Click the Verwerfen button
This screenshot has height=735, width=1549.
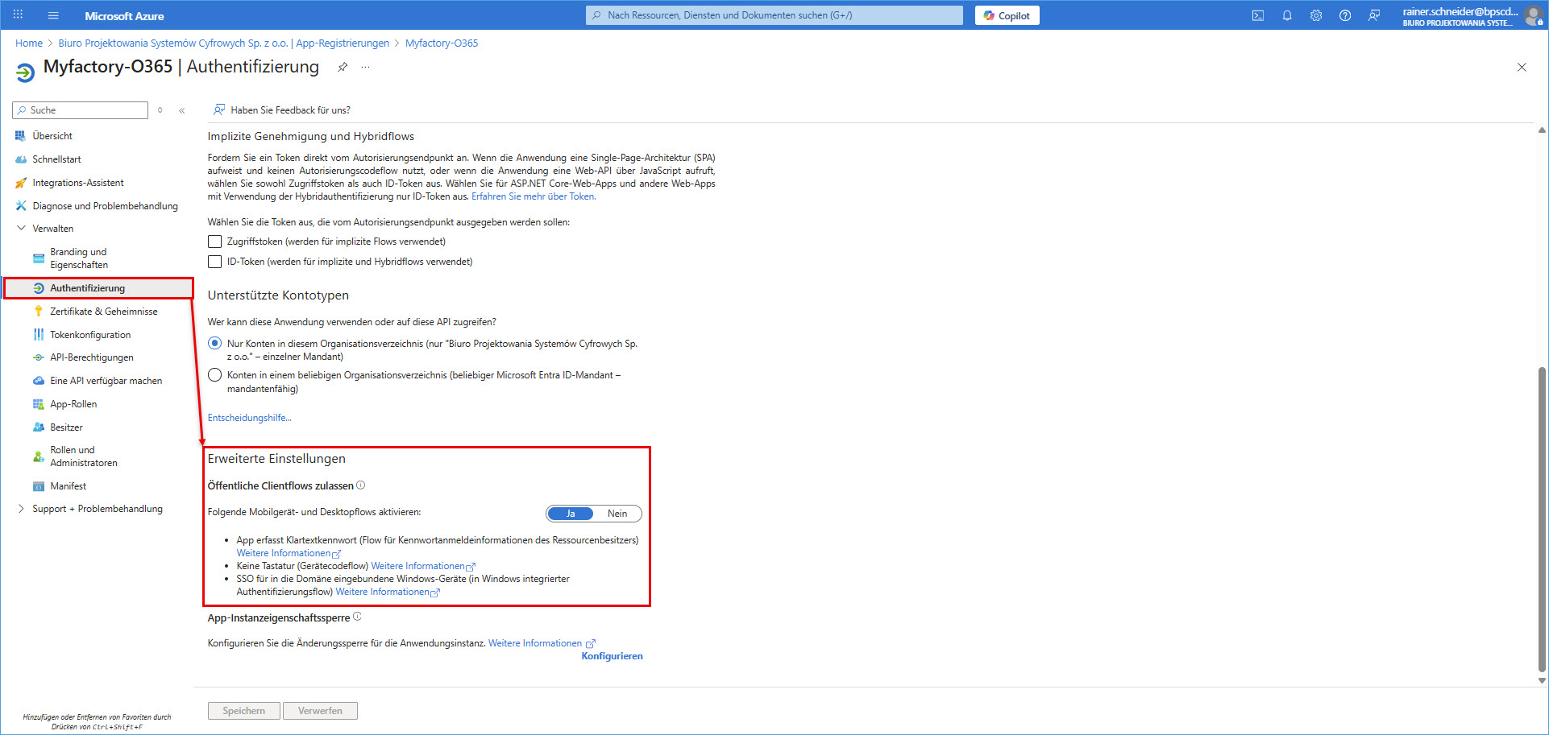coord(320,711)
